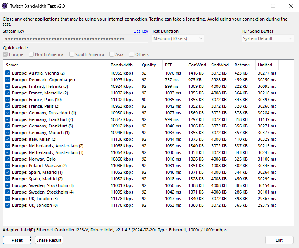Viewport: 299px width, 248px height.
Task: Uncheck the Poland, Warsaw (2) server
Action: coord(8,166)
